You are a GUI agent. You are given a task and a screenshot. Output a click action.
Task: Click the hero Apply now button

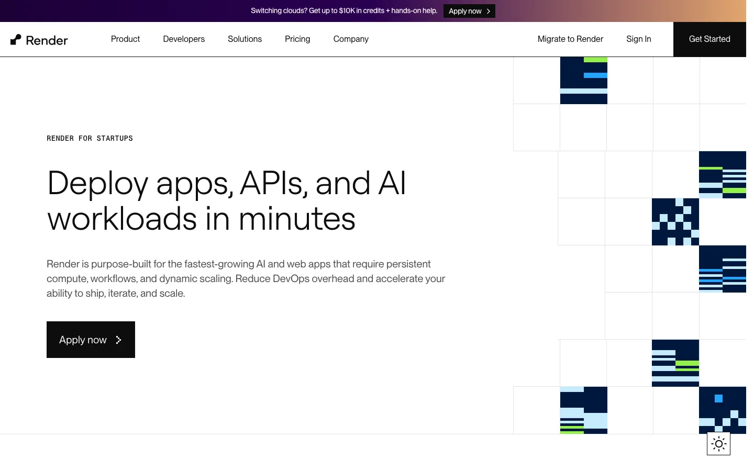[91, 340]
